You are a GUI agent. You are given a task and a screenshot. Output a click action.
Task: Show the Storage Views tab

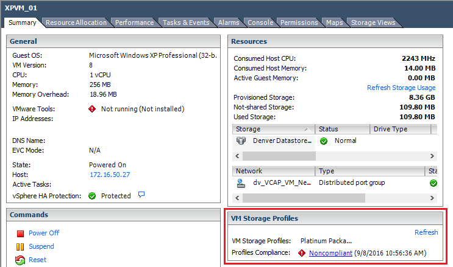click(x=373, y=23)
